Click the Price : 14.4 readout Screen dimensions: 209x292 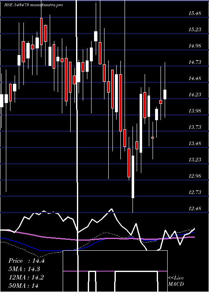pos(26,261)
